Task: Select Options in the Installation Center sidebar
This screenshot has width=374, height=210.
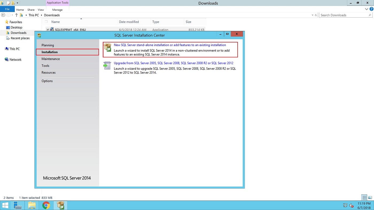Action: coord(47,81)
